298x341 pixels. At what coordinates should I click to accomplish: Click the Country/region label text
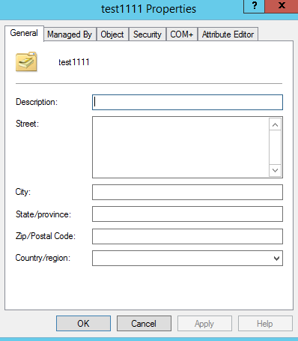click(x=43, y=258)
